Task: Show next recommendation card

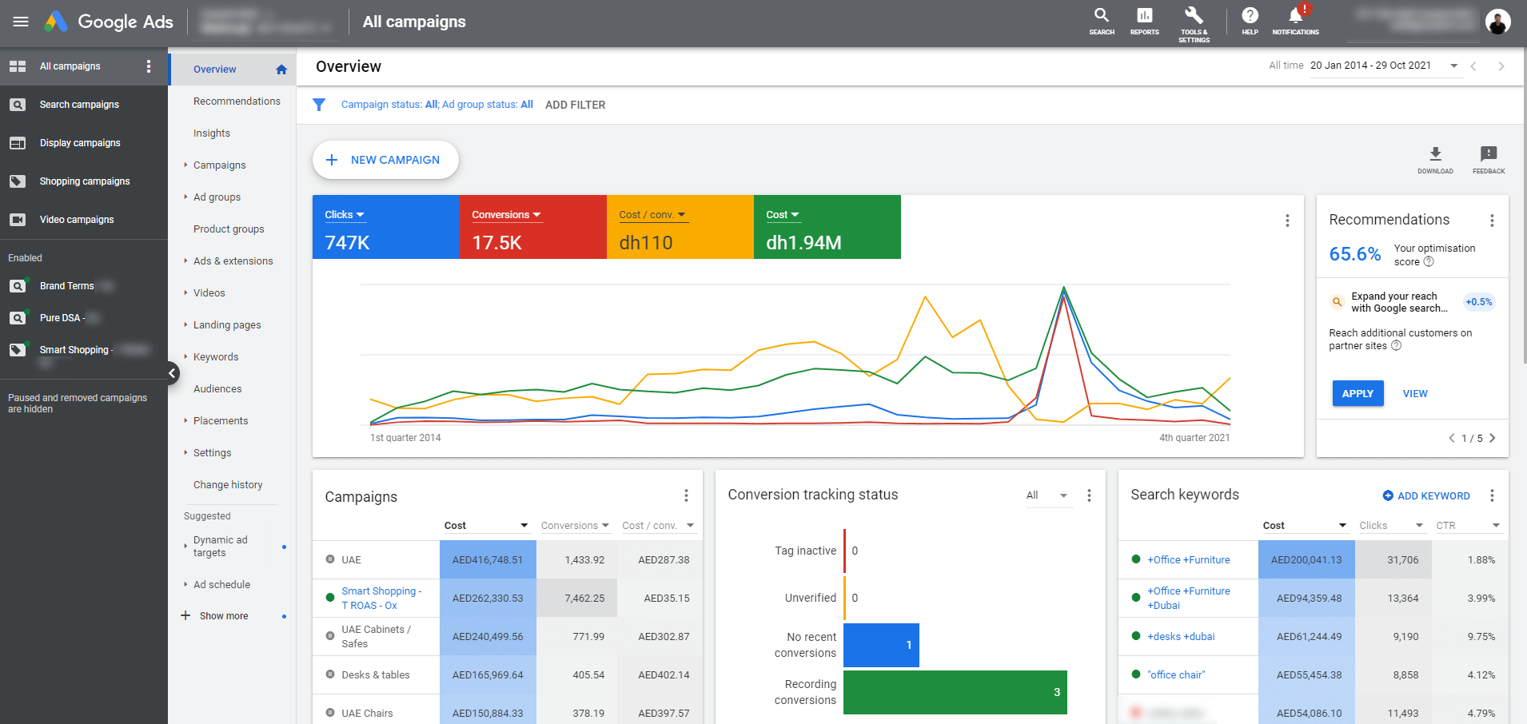Action: (1492, 438)
